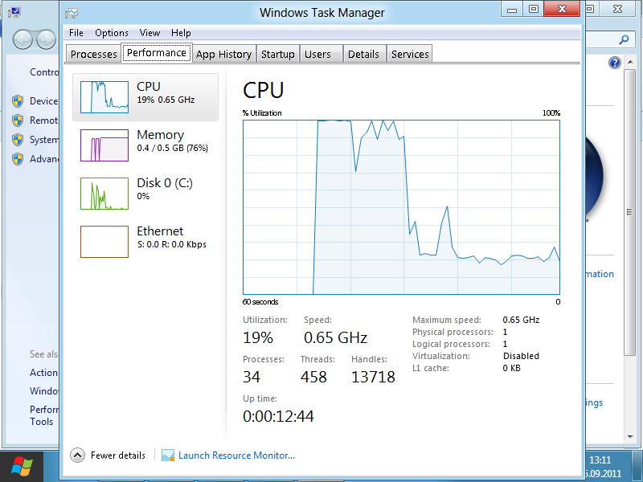Open the Options menu

pyautogui.click(x=112, y=33)
